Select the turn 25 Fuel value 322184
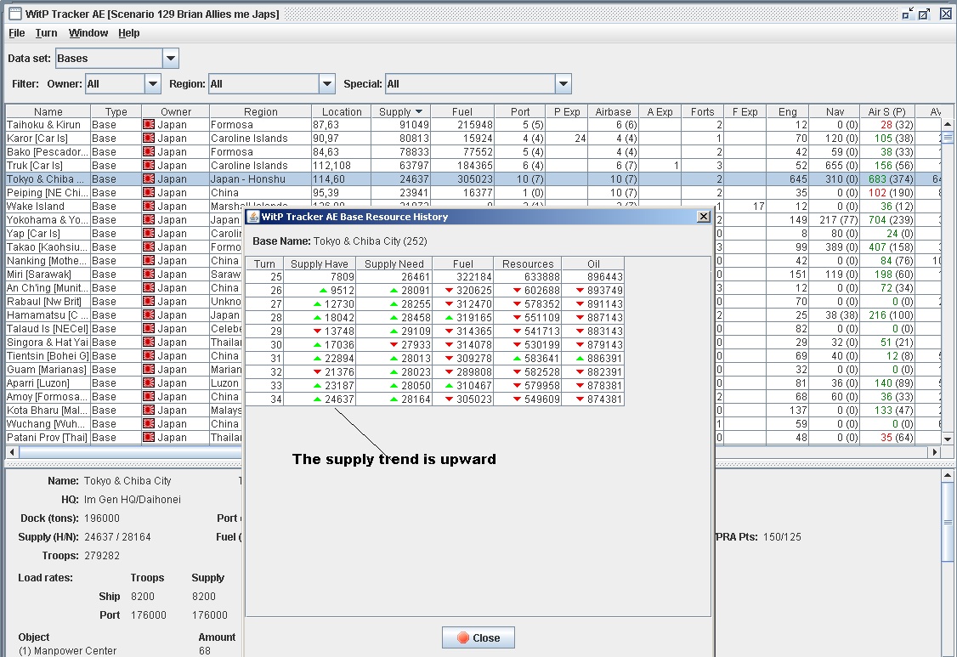 tap(462, 276)
